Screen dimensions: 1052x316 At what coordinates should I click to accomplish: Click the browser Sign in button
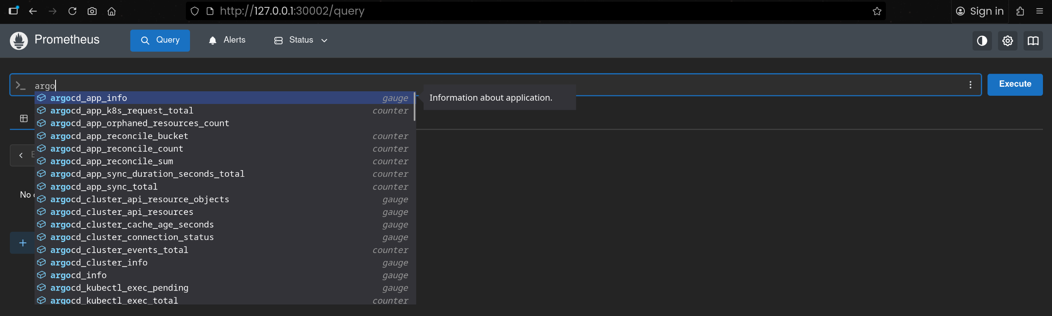point(980,11)
